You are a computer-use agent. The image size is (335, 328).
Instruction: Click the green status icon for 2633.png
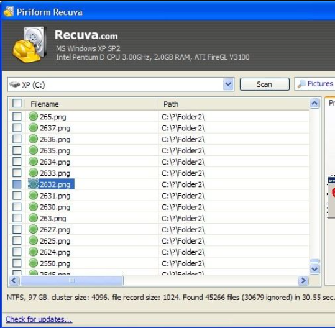[33, 173]
